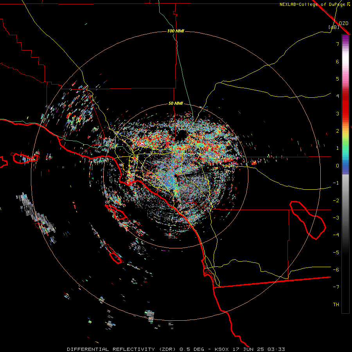Click the "-2" value on the color scale

click(336, 201)
